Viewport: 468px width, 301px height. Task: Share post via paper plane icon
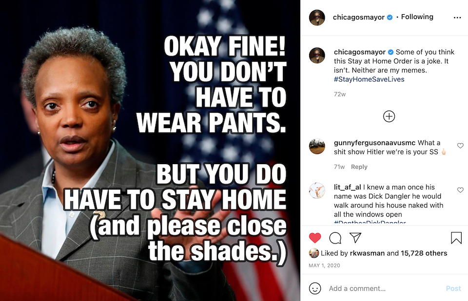[355, 238]
